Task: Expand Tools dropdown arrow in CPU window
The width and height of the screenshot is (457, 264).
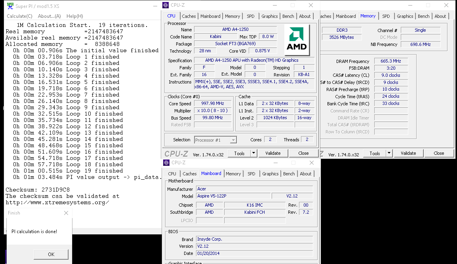Action: pos(253,153)
